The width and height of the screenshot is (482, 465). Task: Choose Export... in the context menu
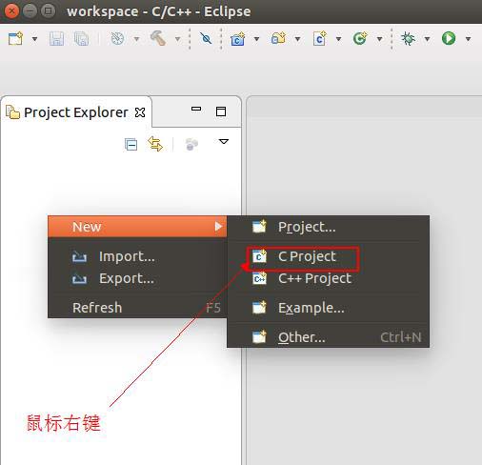[137, 278]
